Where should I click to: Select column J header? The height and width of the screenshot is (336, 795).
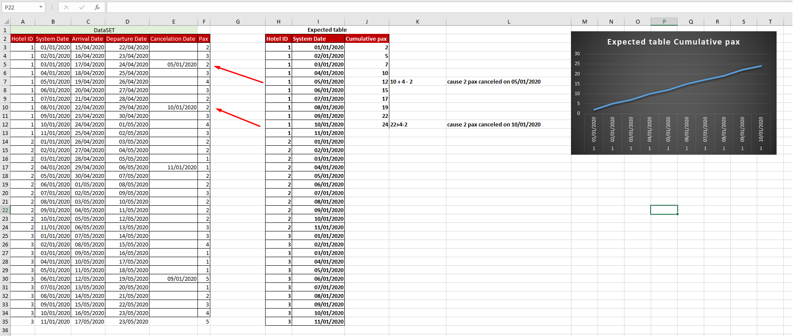click(367, 21)
